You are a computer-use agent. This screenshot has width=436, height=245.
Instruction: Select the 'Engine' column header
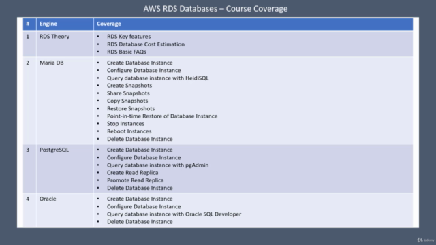65,24
